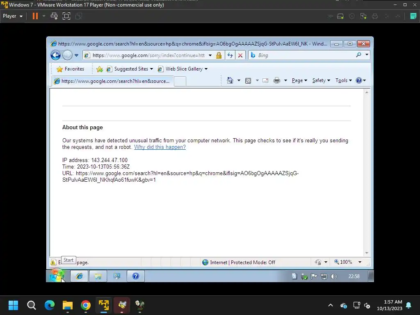Open Suggested Sites in favorites bar

pos(130,69)
